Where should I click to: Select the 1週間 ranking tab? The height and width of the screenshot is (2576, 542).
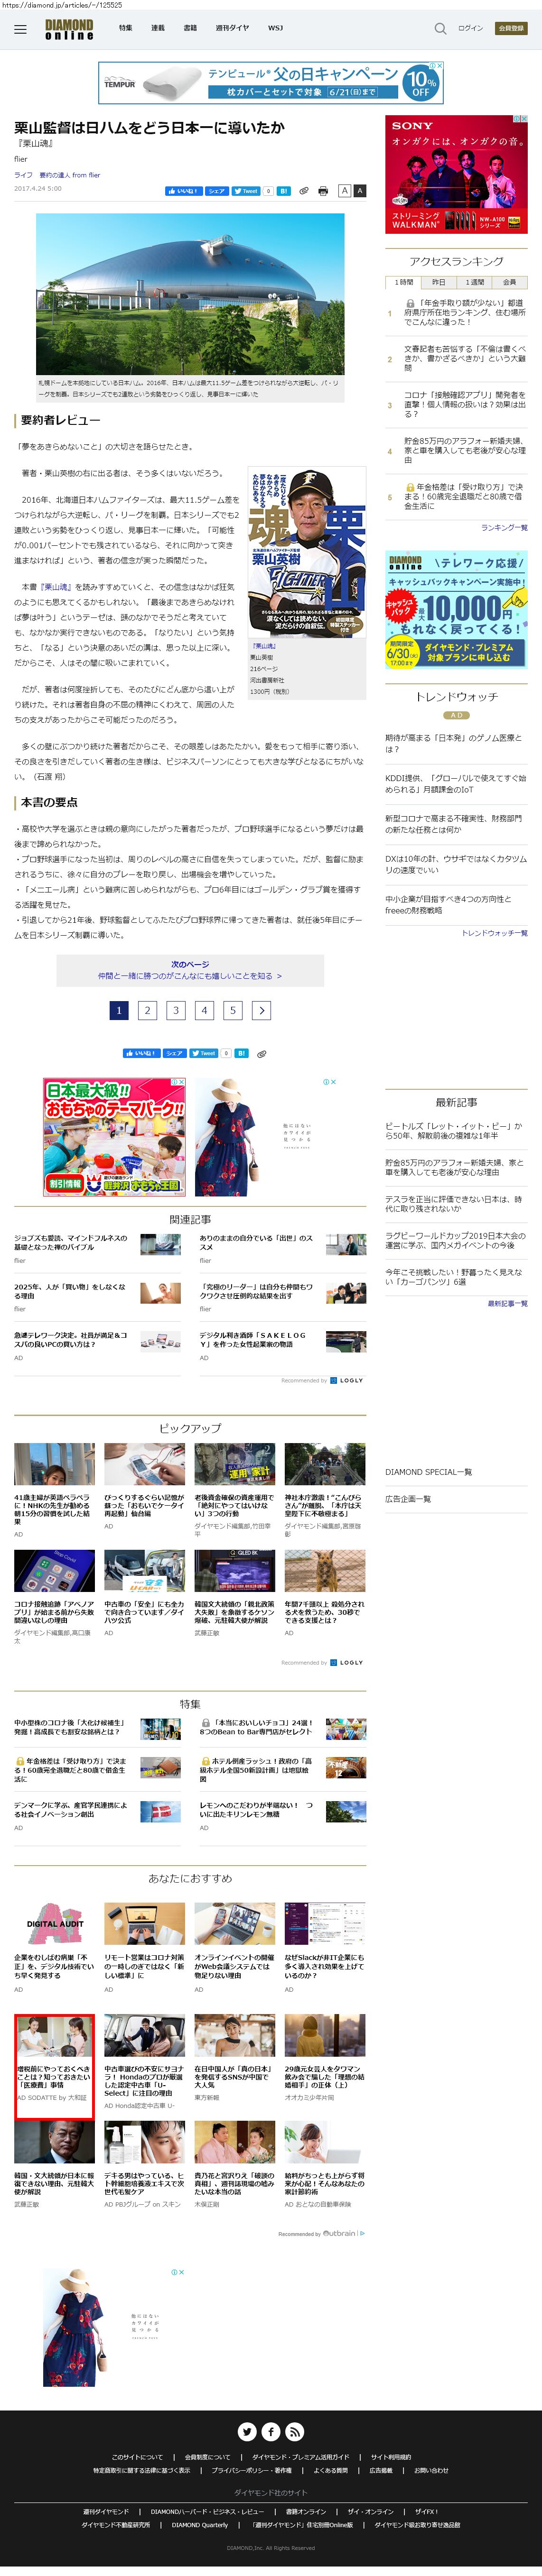pos(474,282)
